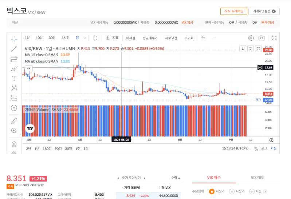Toggle 자동 auto scale
291x199 pixels.
[274, 148]
